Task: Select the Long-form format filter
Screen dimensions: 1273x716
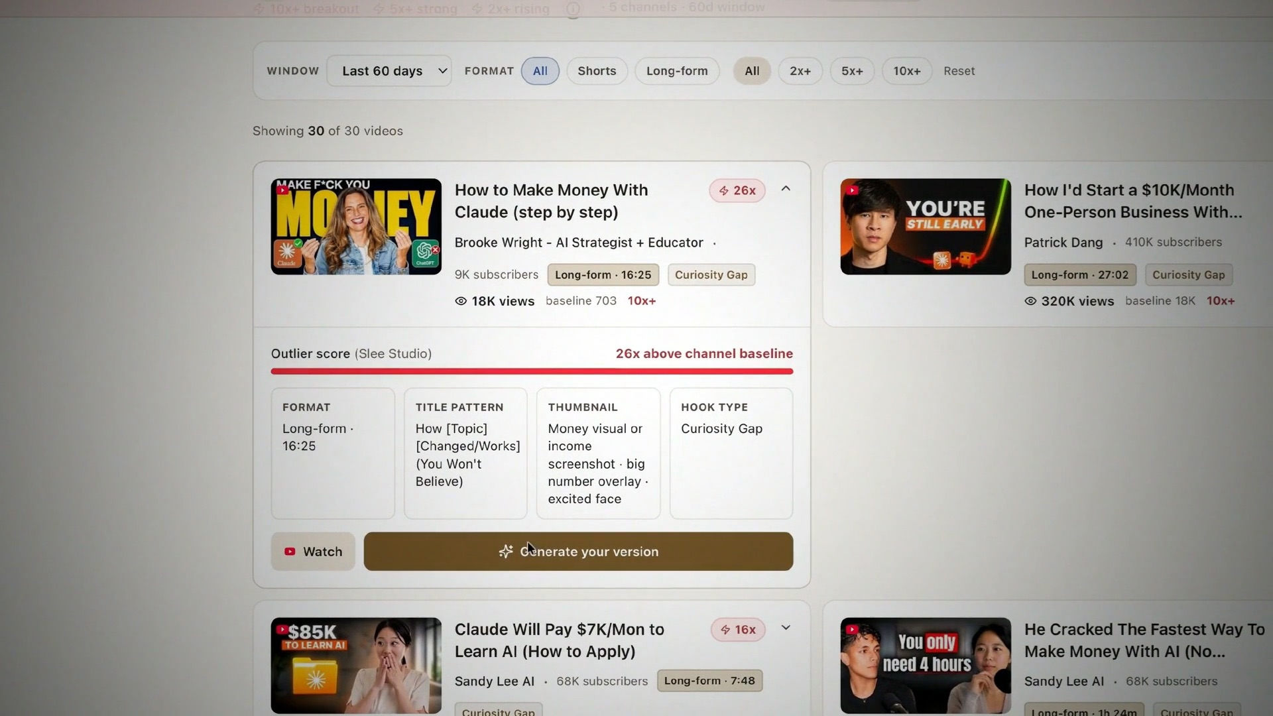Action: [677, 71]
